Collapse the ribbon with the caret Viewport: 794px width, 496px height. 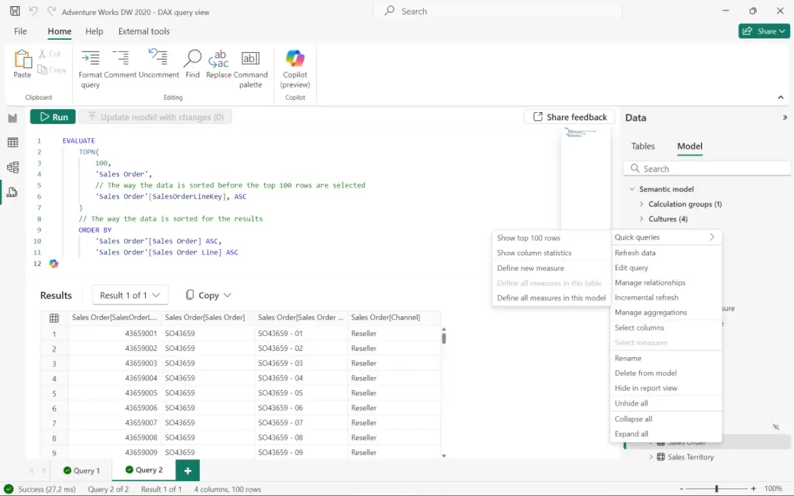[780, 97]
